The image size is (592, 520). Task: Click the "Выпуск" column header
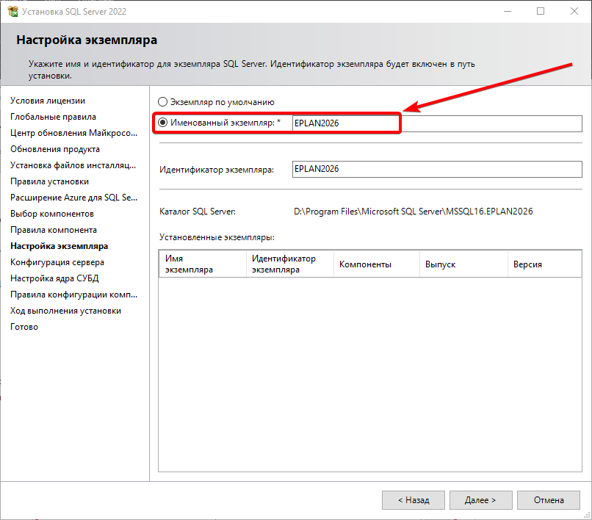[463, 264]
